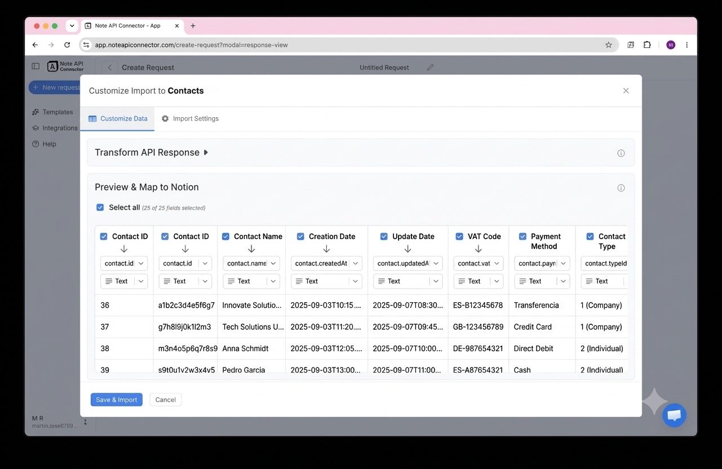Open the chat support bubble
Image resolution: width=722 pixels, height=469 pixels.
pyautogui.click(x=674, y=415)
